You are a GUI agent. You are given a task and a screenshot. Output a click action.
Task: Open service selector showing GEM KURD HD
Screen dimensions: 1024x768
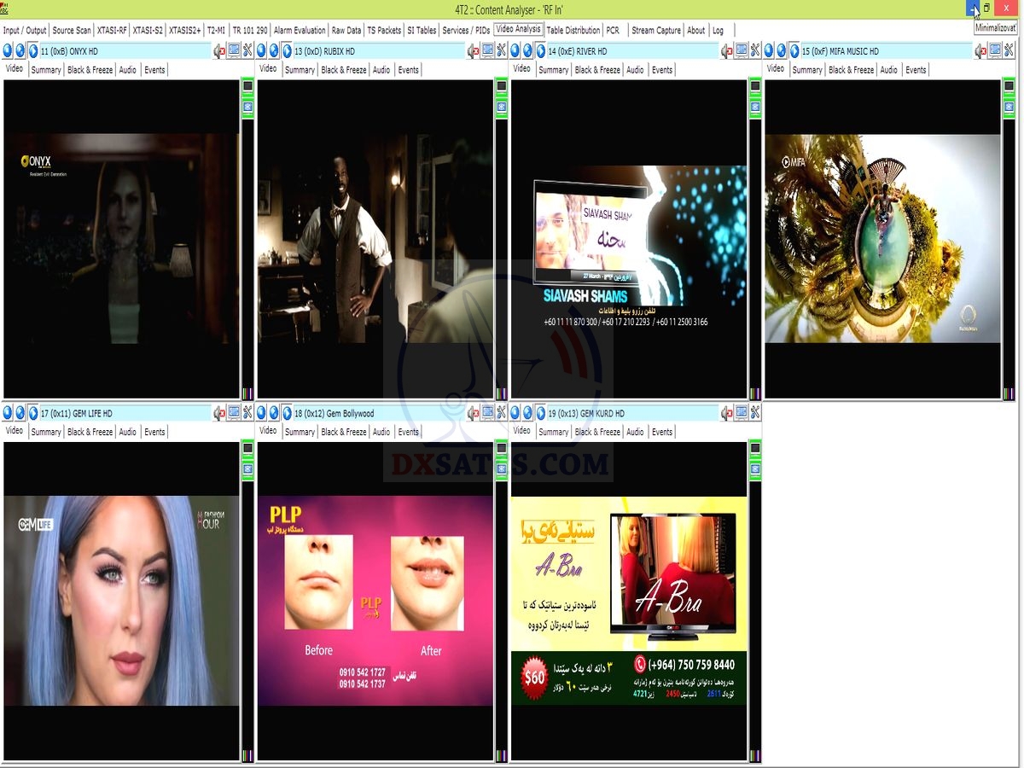631,413
